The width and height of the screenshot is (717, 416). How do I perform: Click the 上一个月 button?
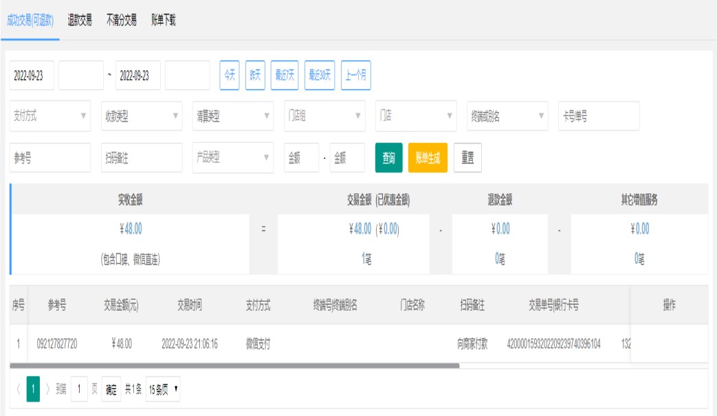point(356,76)
